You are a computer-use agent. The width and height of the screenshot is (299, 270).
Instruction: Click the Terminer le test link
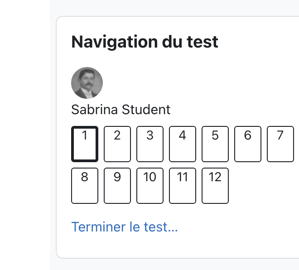pyautogui.click(x=125, y=227)
